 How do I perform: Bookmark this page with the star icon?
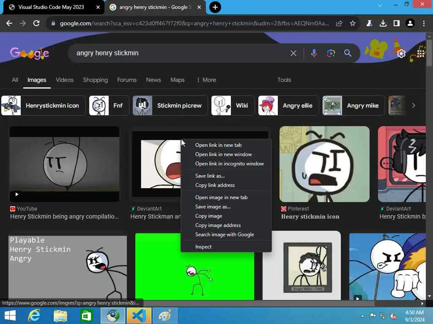(x=353, y=24)
